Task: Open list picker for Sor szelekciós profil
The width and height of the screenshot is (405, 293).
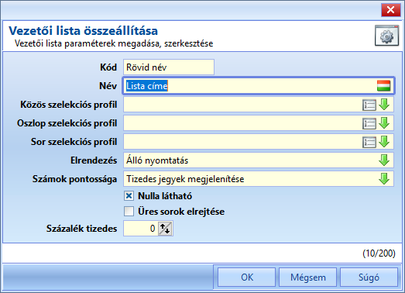Action: click(369, 142)
